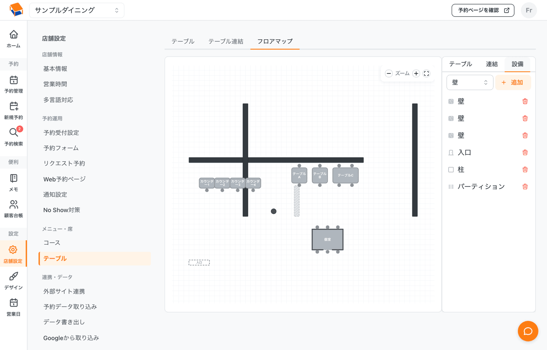Expand the サンプルダイニング store selector
This screenshot has height=350, width=547.
77,10
